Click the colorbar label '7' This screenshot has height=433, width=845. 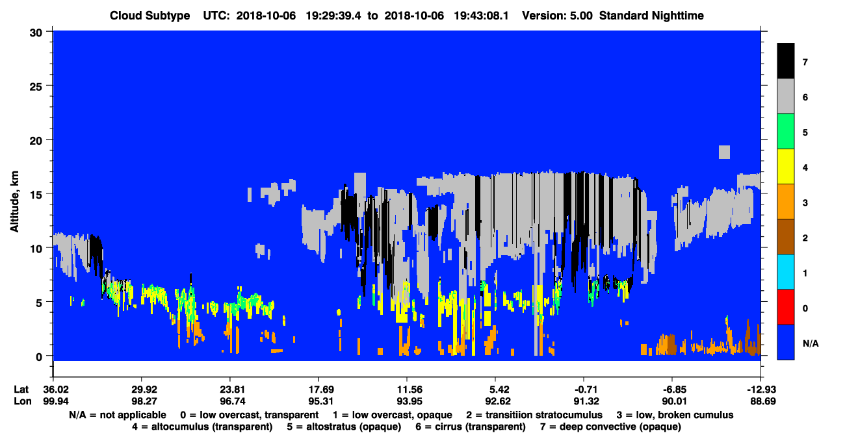tap(805, 62)
